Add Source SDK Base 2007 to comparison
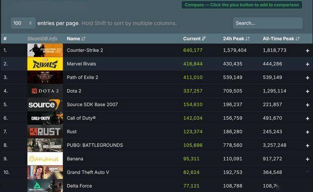The image size is (313, 192). 308,105
